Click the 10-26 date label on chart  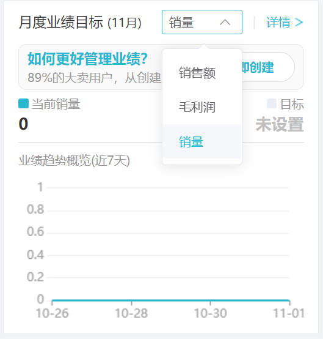[53, 313]
